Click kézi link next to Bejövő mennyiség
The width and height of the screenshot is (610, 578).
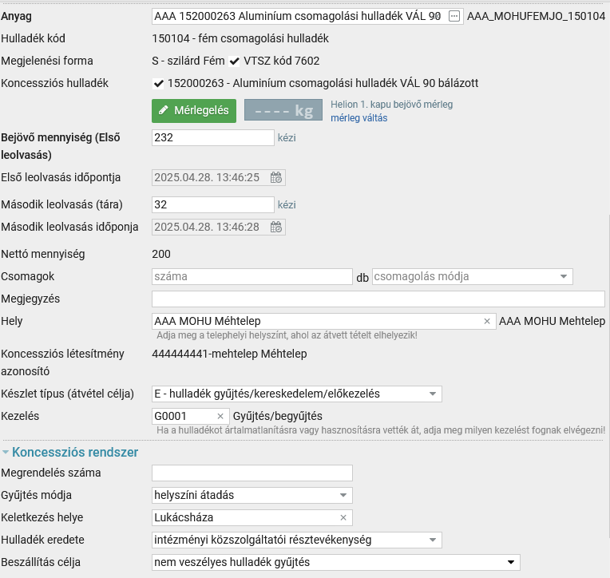[x=287, y=137]
